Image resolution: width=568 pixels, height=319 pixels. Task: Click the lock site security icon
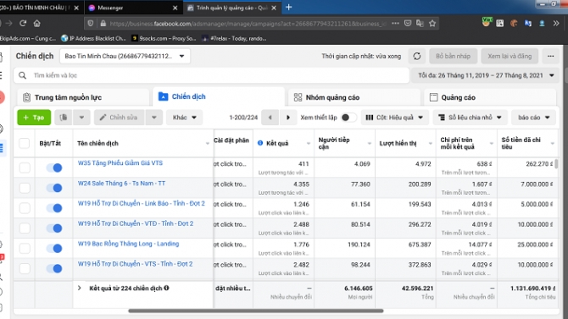(103, 23)
